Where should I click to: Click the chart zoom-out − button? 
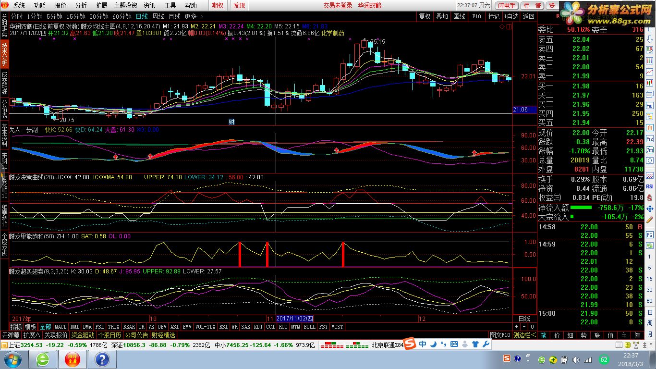[524, 327]
